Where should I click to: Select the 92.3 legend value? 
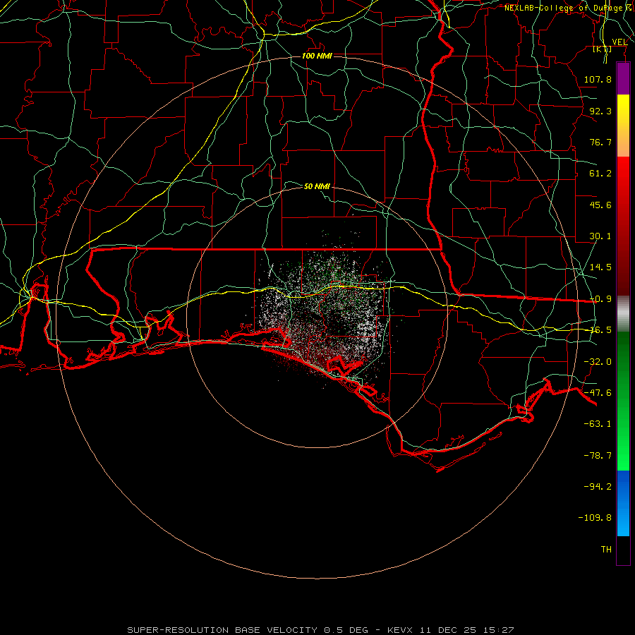(x=600, y=111)
